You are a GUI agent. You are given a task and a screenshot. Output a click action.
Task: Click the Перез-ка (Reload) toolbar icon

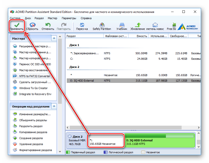[x=82, y=25]
